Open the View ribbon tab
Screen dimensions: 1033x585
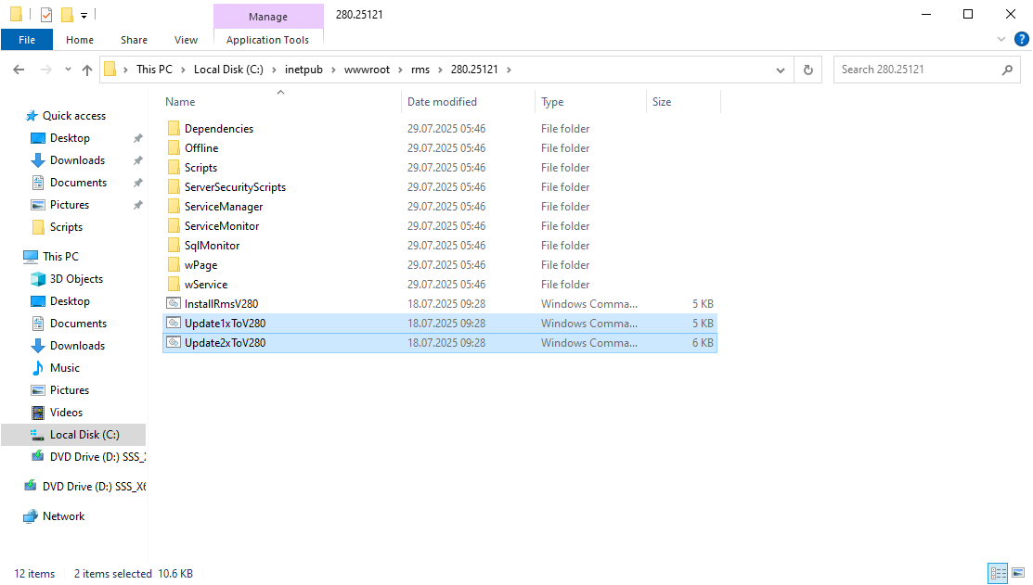[186, 40]
